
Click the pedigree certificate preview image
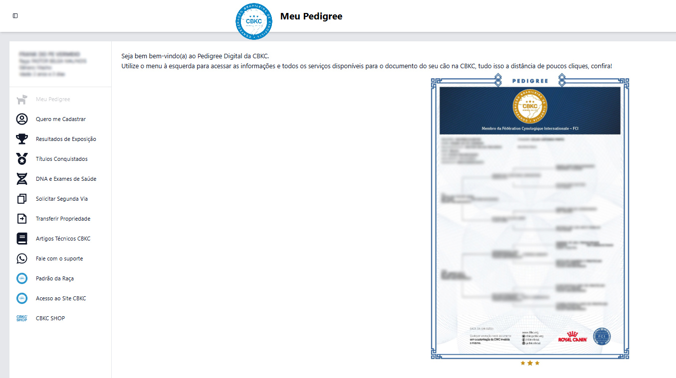(529, 219)
